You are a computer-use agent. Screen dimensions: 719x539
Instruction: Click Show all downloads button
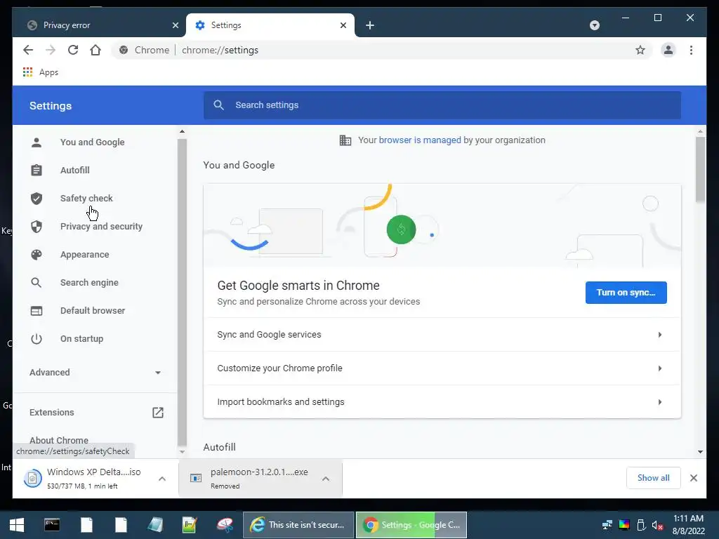click(654, 478)
